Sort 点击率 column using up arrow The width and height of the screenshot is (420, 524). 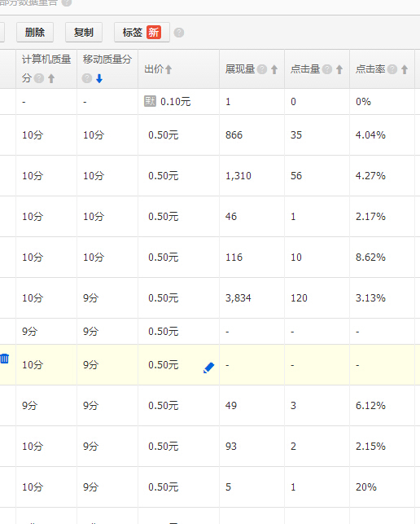click(x=405, y=69)
